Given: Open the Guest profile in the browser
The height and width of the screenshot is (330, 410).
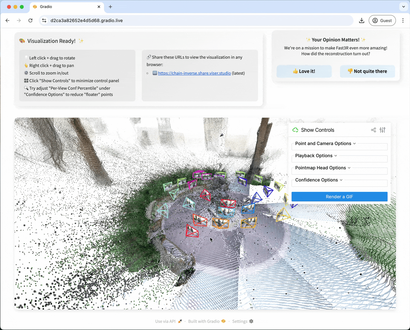Looking at the screenshot, I should click(x=382, y=20).
